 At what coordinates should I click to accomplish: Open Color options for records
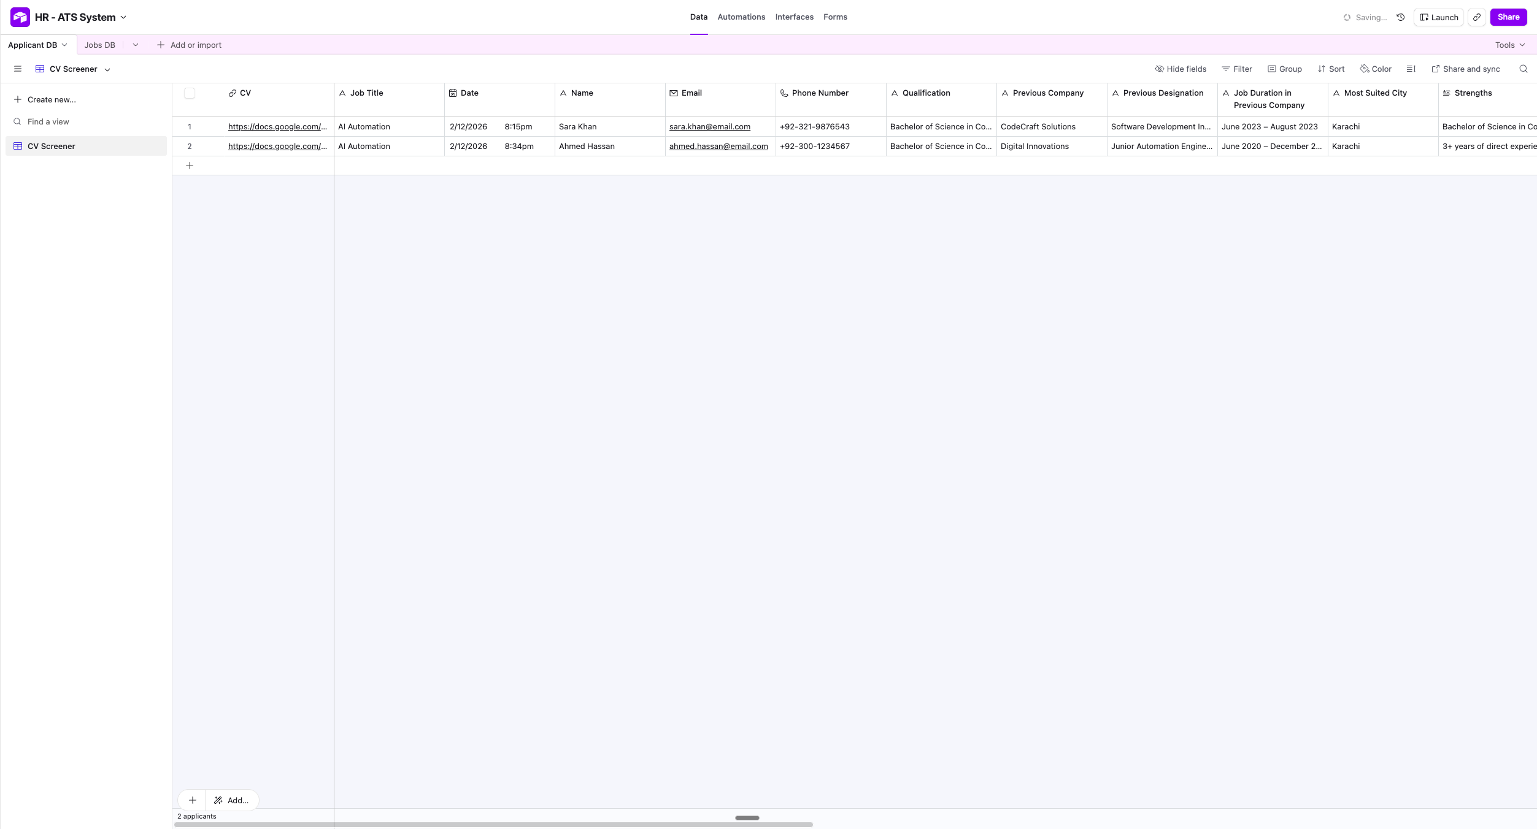point(1376,69)
